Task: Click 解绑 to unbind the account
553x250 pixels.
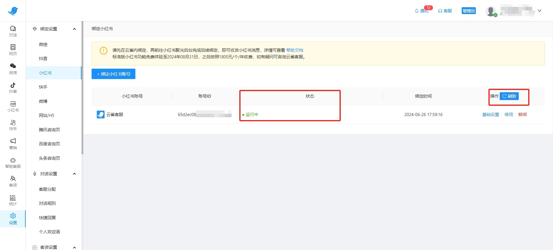Action: (x=522, y=114)
